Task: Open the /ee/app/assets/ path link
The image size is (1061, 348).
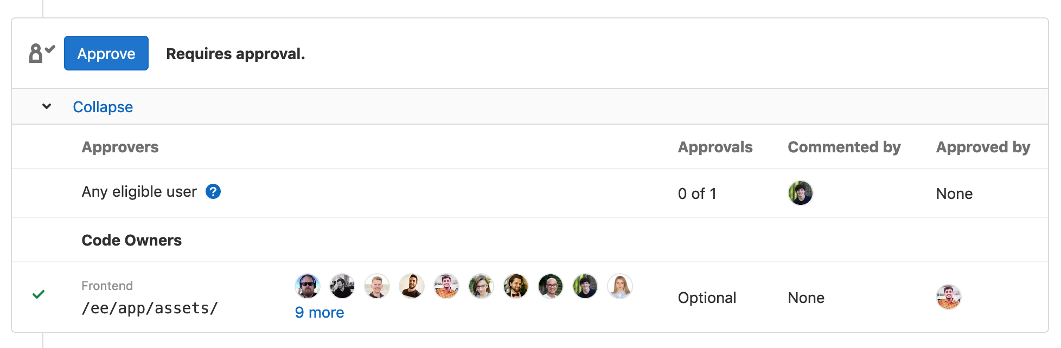Action: [x=150, y=308]
